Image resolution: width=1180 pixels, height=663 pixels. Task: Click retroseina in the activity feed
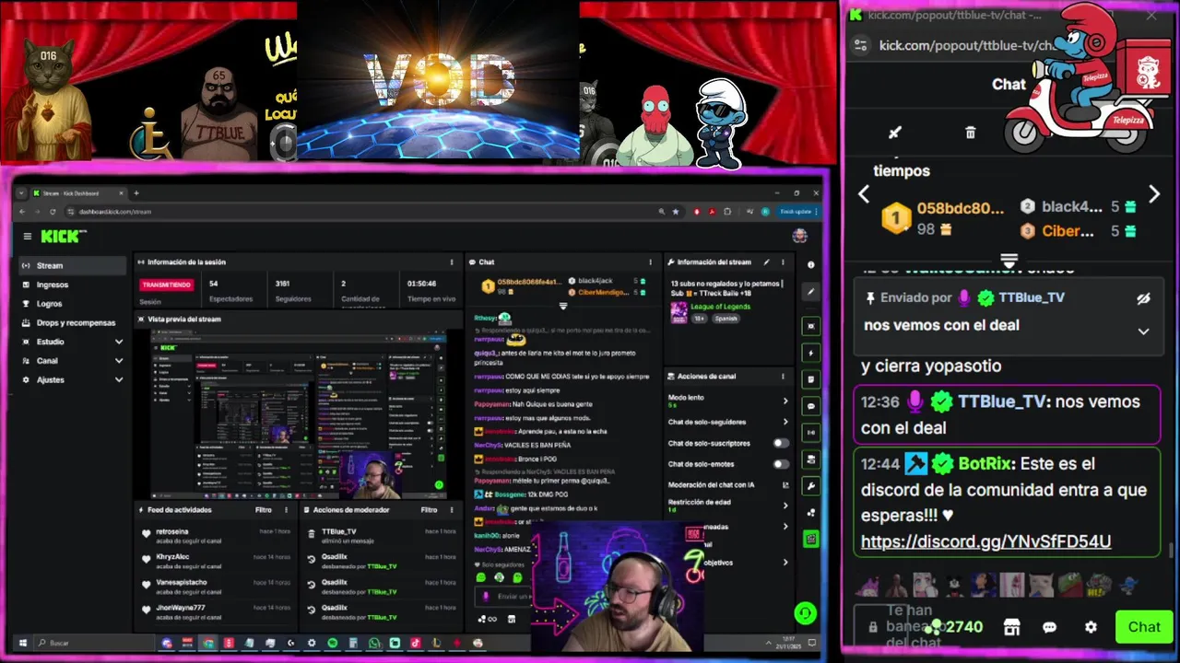pos(171,531)
